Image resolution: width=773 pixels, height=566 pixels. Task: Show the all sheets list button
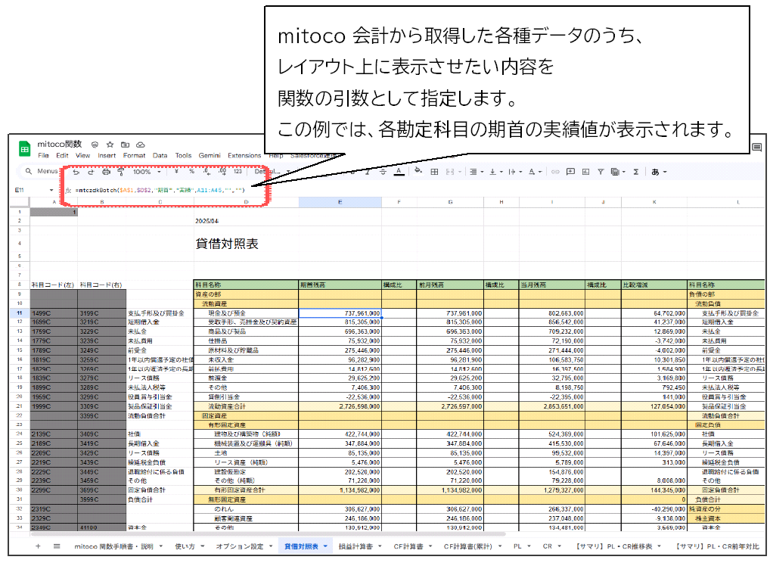click(x=57, y=546)
